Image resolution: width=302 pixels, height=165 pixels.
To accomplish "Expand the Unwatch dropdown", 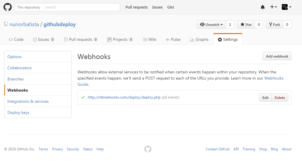I will click(211, 25).
